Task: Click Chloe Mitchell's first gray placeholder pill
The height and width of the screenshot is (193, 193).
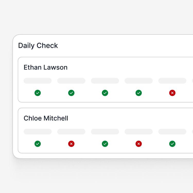Action: 38,131
